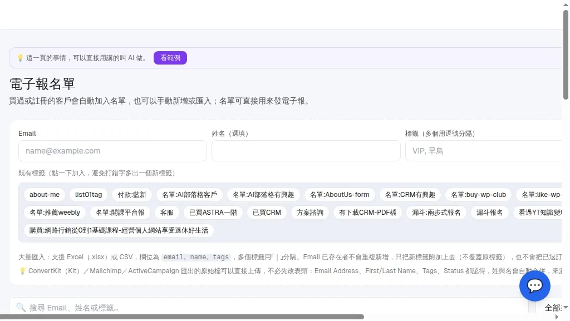
Task: Click the scroll-right arrow of horizontal scrollbar
Action: point(557,317)
